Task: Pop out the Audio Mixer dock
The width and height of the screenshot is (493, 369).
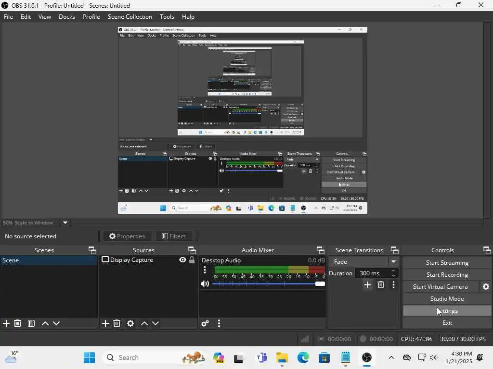Action: pyautogui.click(x=320, y=250)
